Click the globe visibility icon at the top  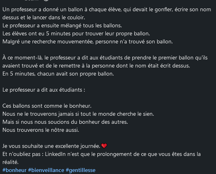[x=46, y=0]
